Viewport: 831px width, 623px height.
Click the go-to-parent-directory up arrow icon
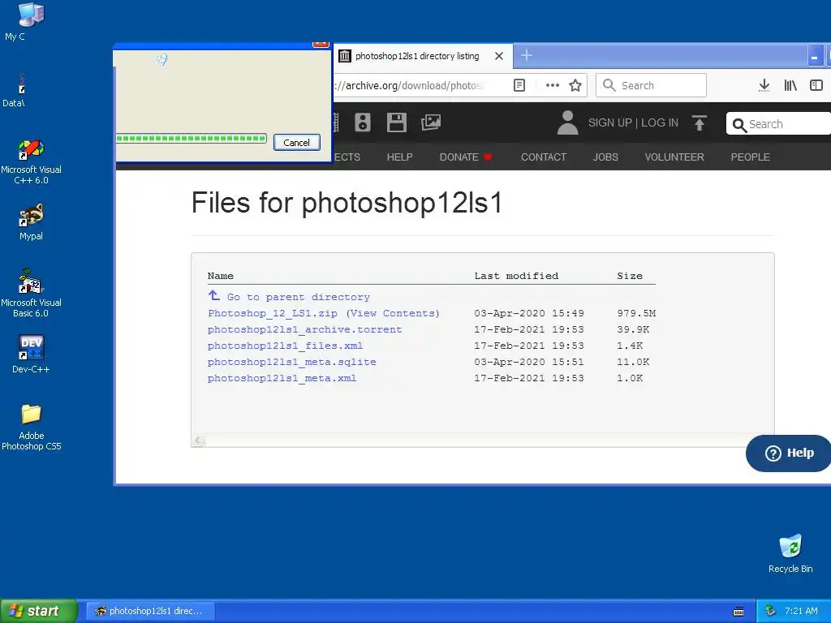[x=213, y=295]
